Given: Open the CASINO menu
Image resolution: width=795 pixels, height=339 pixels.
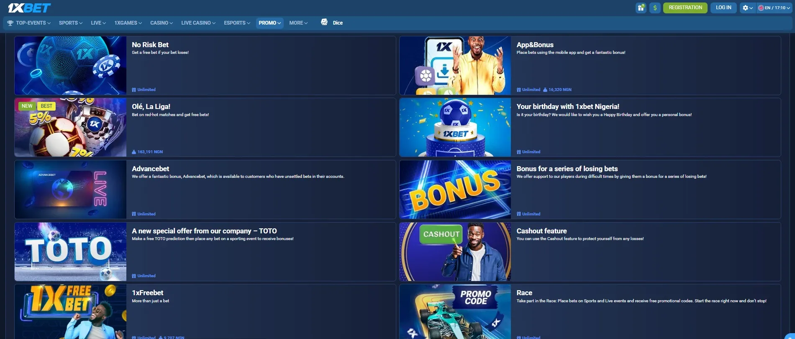Looking at the screenshot, I should pyautogui.click(x=162, y=23).
